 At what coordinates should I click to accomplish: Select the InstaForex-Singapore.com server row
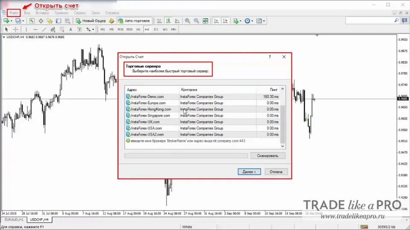(x=202, y=115)
